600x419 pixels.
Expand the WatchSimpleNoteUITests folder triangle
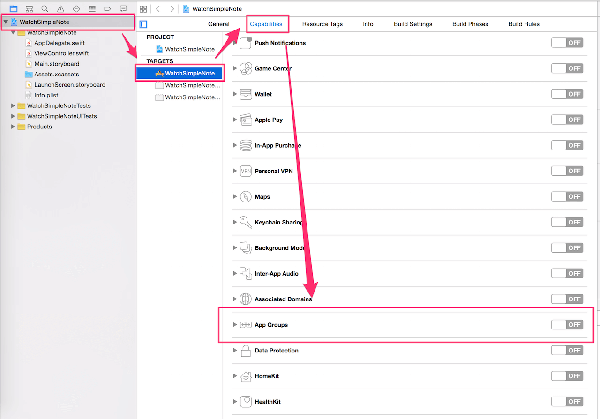pyautogui.click(x=13, y=116)
